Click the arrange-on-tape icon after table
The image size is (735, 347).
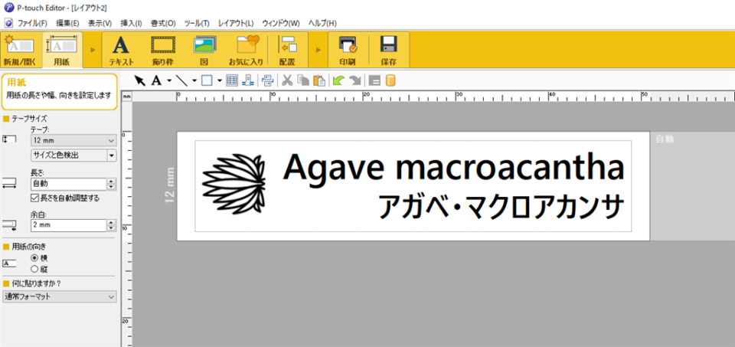pos(247,80)
